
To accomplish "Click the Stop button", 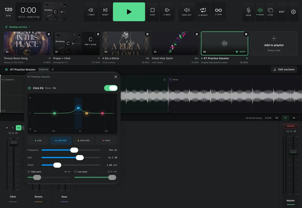I will (152, 12).
